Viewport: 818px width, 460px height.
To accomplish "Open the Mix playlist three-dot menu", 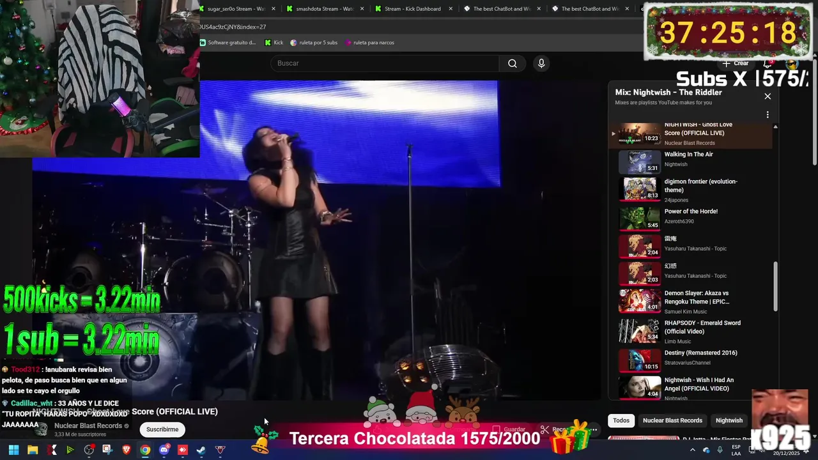I will (x=768, y=115).
